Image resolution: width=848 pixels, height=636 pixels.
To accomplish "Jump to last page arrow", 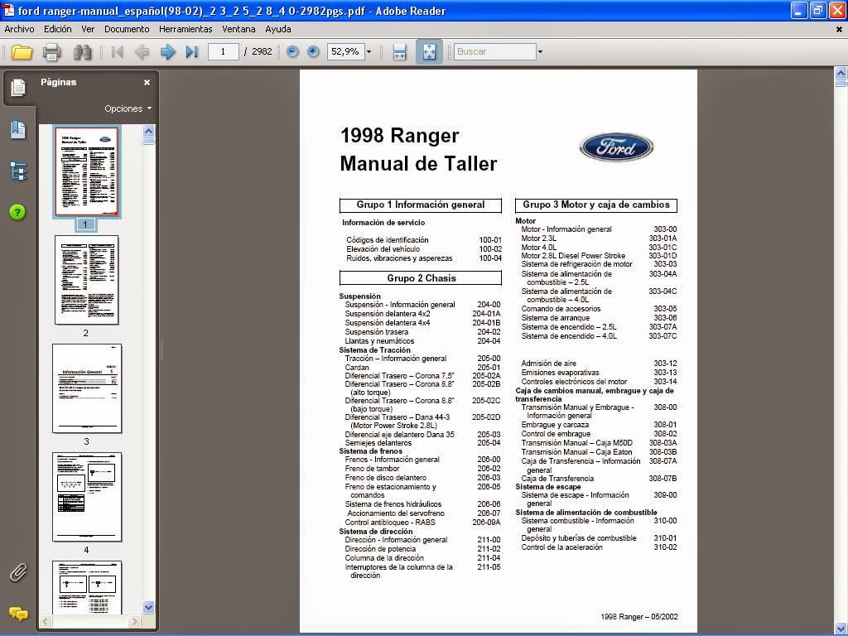I will pyautogui.click(x=192, y=52).
